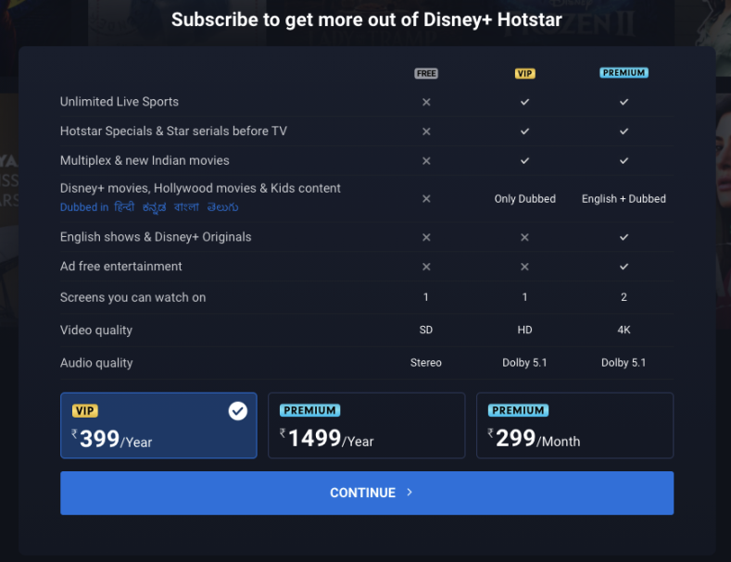Click the Premium screens count '2'
Viewport: 731px width, 562px height.
(x=624, y=297)
